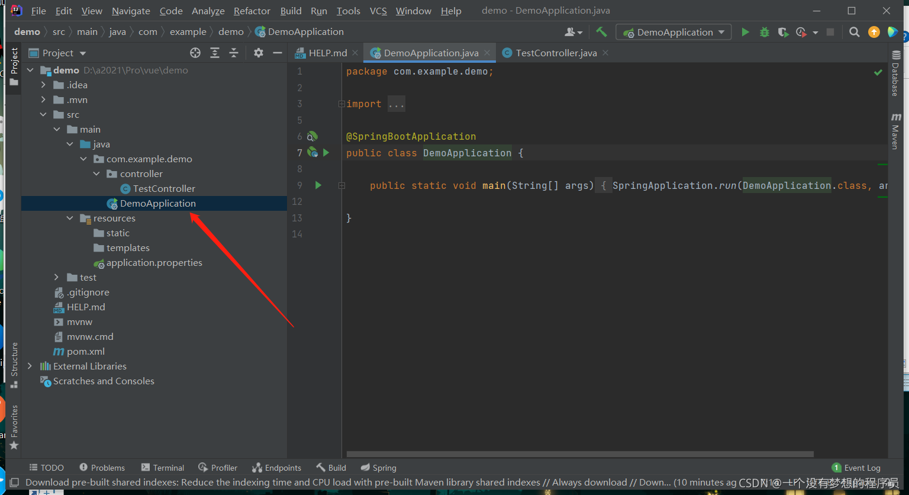Expand folded main method on line 9
Viewport: 909px width, 495px height.
[x=341, y=185]
